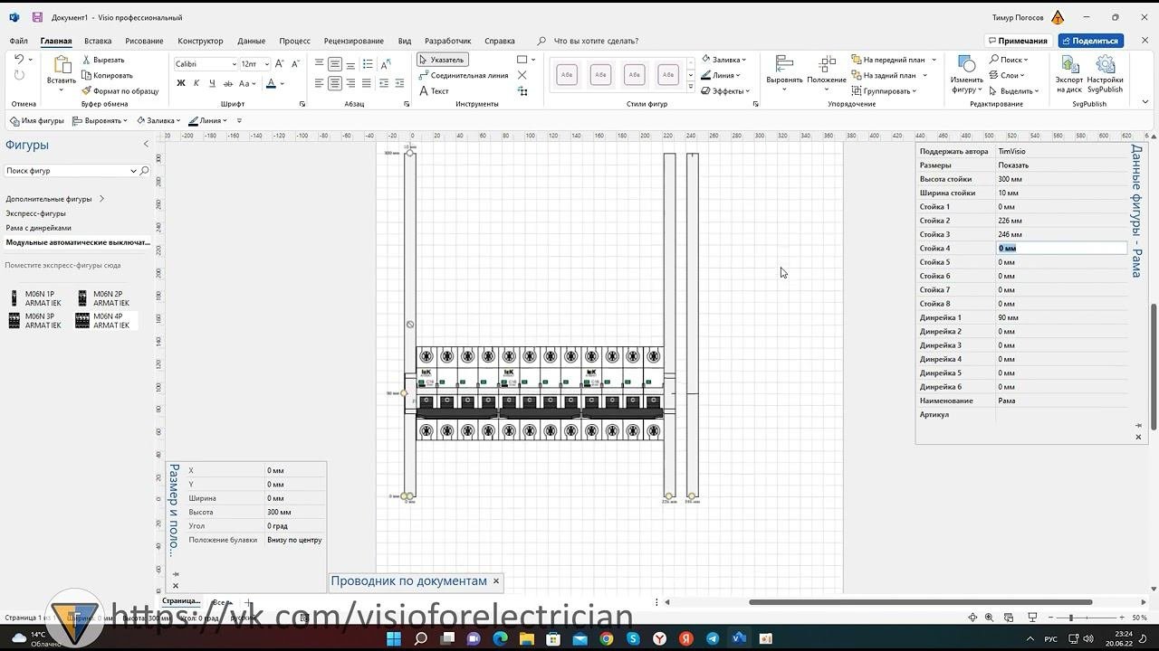Click the zoom slider in status bar
The height and width of the screenshot is (651, 1159).
[x=1071, y=618]
